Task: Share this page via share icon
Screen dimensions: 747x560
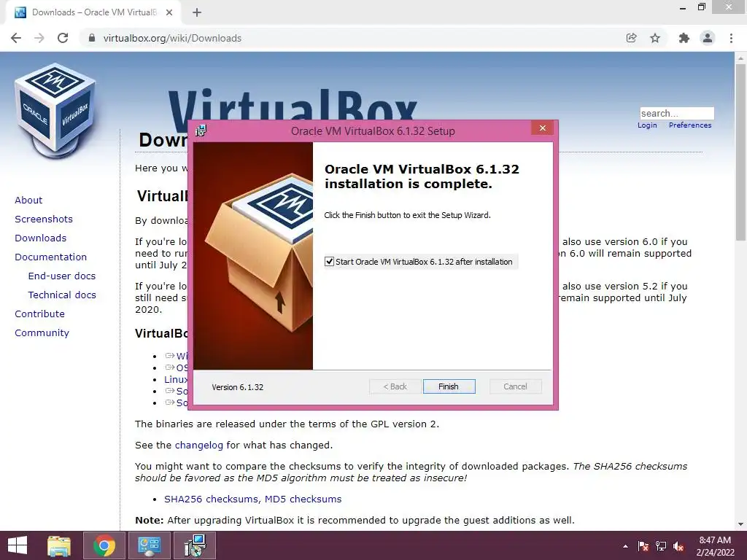Action: pyautogui.click(x=631, y=38)
